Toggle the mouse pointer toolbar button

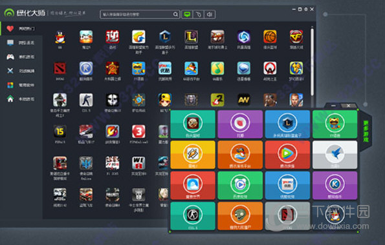coord(199,14)
